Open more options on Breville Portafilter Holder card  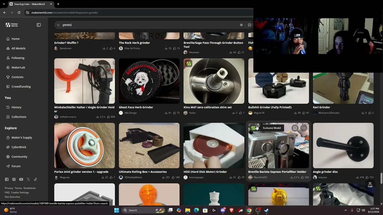(304, 128)
